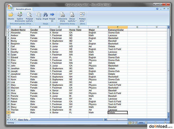Image resolution: width=174 pixels, height=129 pixels.
Task: Select cell with name Alexandra
Action: pyautogui.click(x=20, y=33)
